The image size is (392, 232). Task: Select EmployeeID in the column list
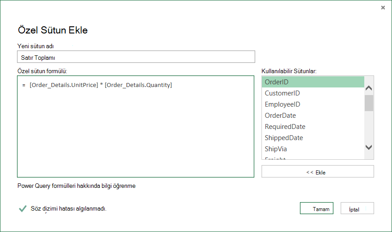tap(313, 104)
